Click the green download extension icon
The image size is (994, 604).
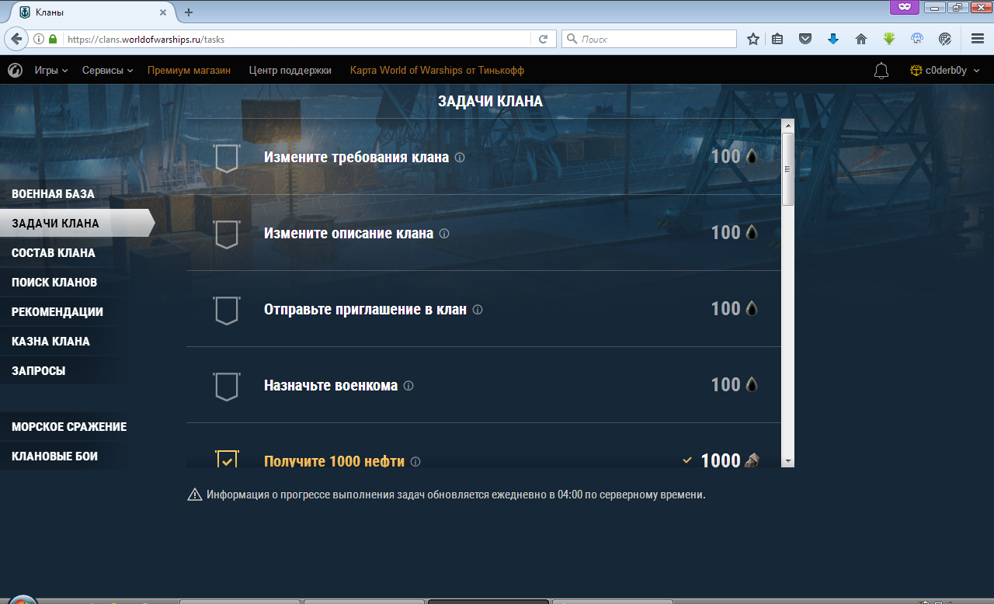(x=889, y=39)
